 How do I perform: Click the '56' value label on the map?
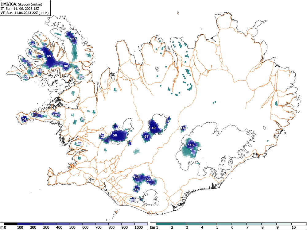115,135
